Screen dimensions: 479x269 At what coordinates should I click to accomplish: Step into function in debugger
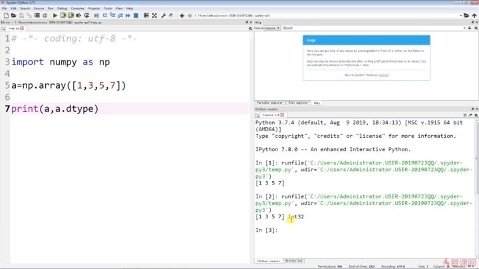[x=112, y=15]
